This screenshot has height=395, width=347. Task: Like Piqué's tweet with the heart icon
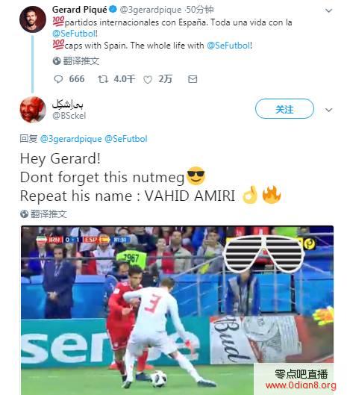[148, 80]
